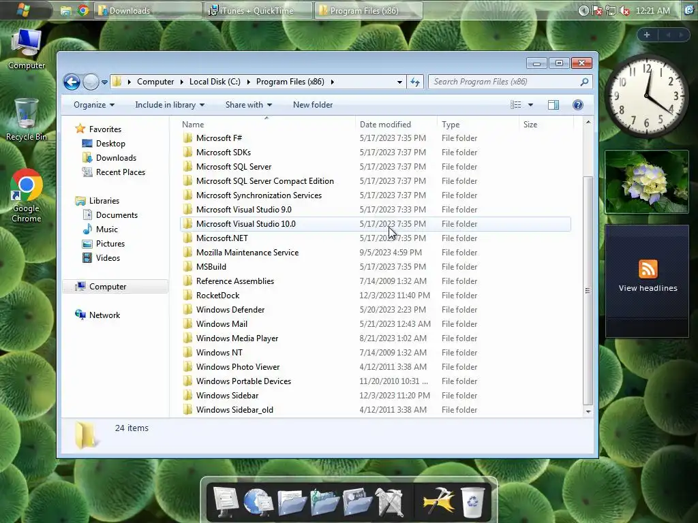Select the RocketDock folder icon
The image size is (698, 523).
[x=188, y=296]
